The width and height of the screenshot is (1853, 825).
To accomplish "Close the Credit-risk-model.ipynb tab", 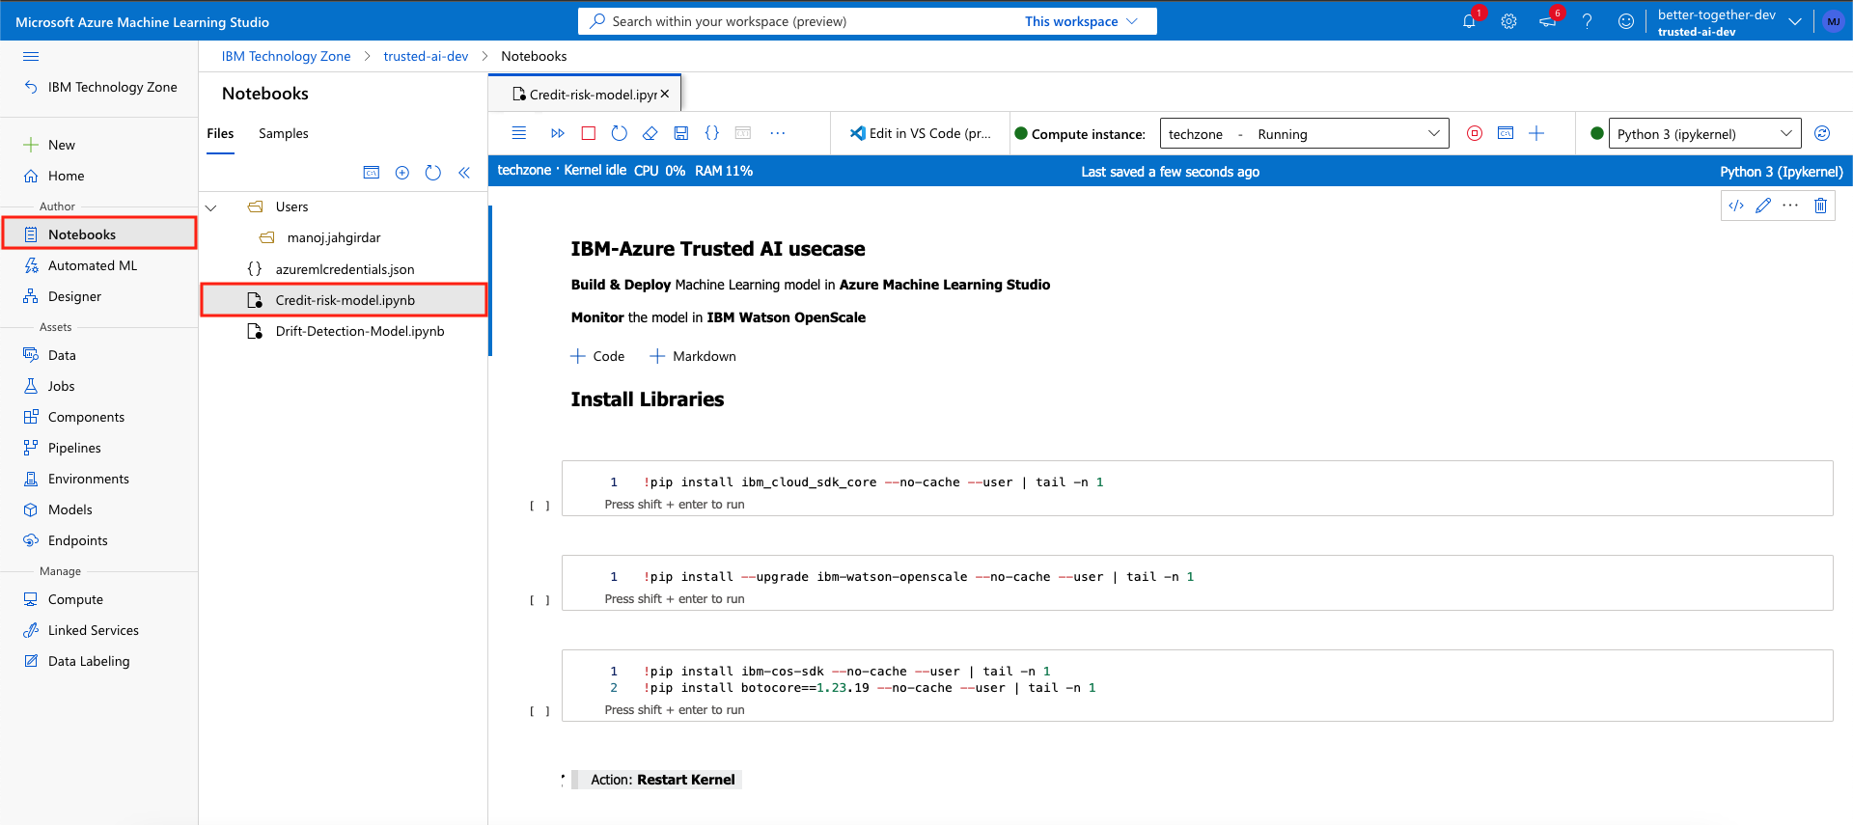I will coord(665,94).
